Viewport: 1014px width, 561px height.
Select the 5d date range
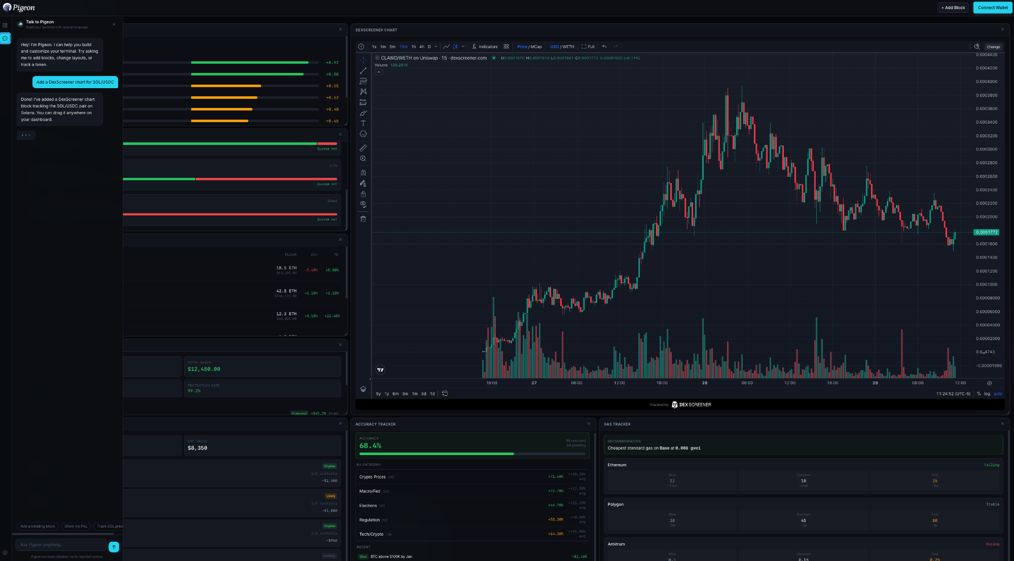[423, 394]
